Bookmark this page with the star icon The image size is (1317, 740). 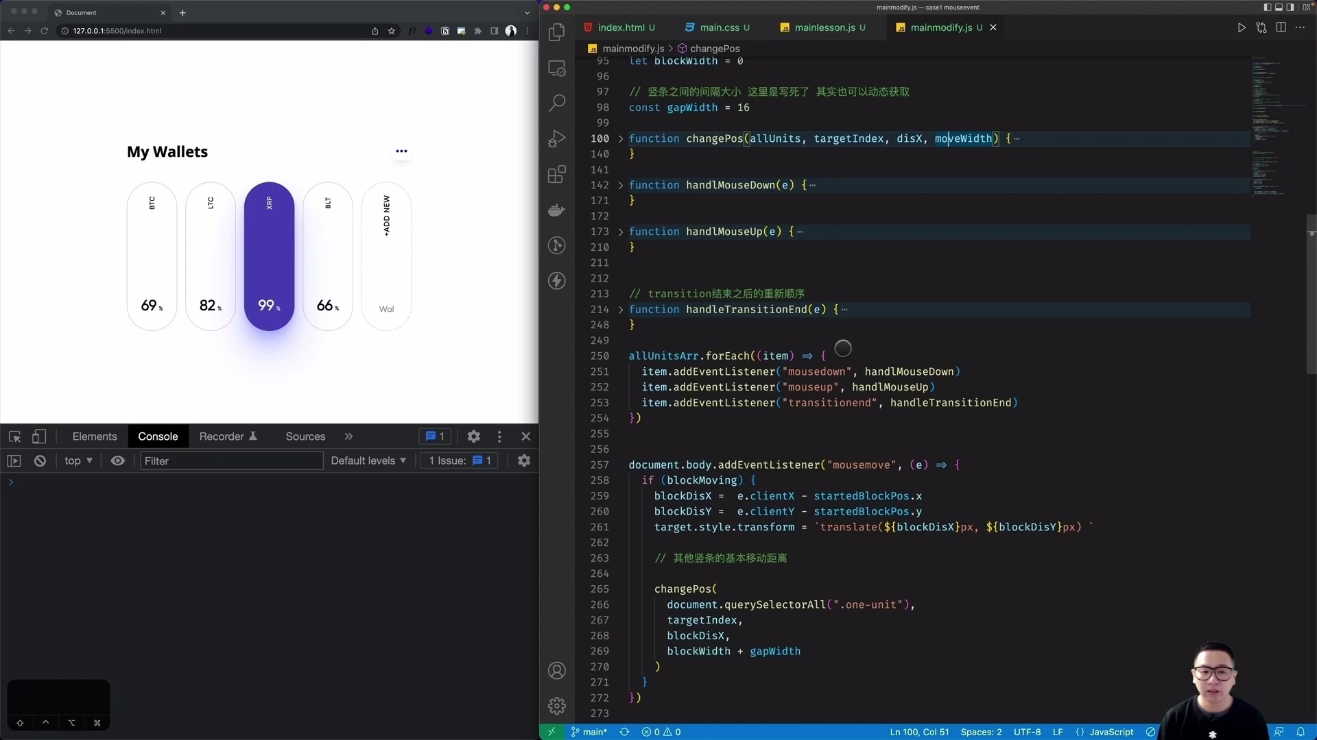[392, 31]
